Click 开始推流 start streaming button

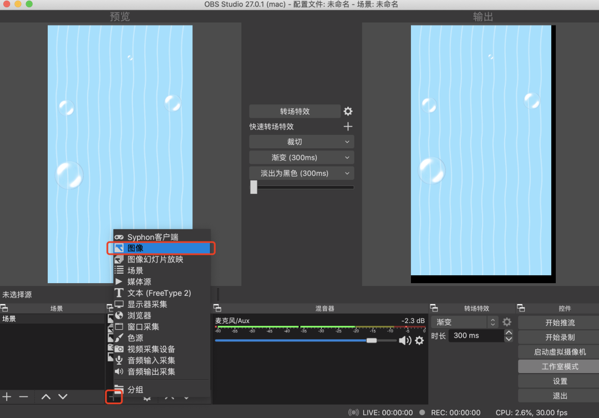pyautogui.click(x=560, y=323)
